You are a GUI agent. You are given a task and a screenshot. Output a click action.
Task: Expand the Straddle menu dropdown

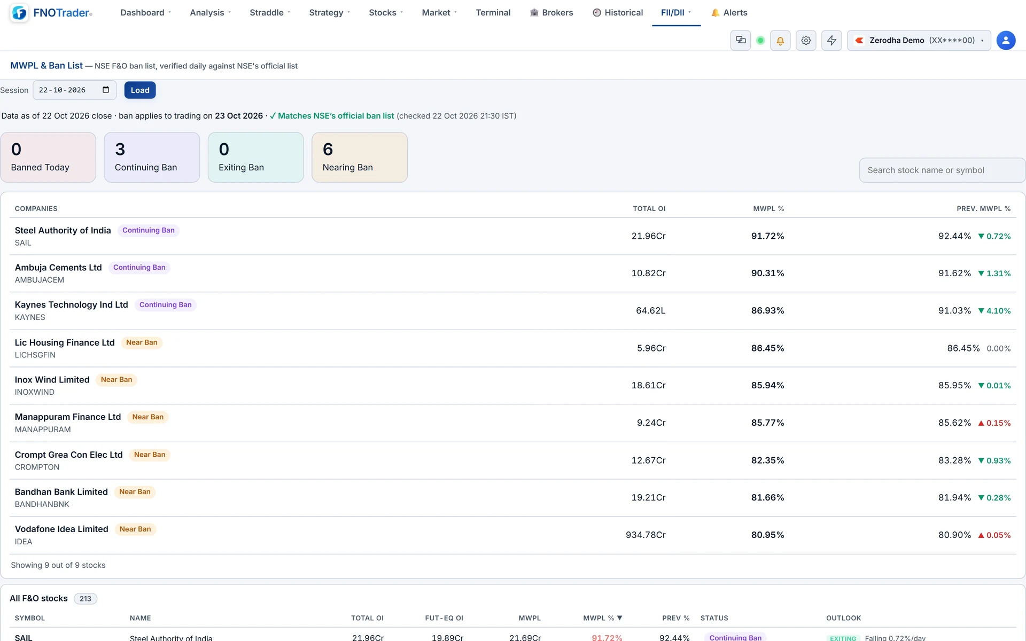click(270, 12)
